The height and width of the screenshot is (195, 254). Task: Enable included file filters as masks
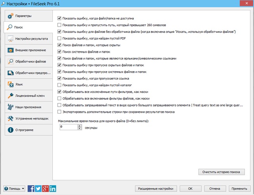(59, 98)
